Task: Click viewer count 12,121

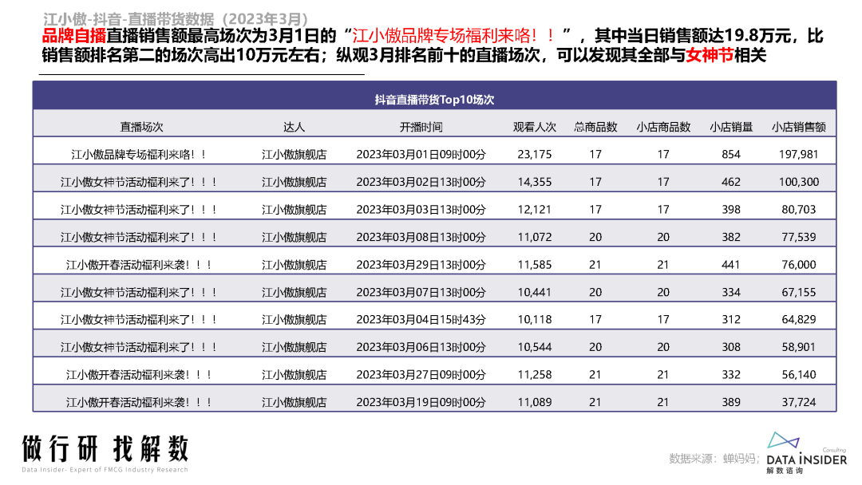Action: [x=534, y=209]
